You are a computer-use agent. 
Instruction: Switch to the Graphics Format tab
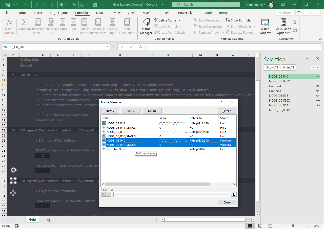215,13
